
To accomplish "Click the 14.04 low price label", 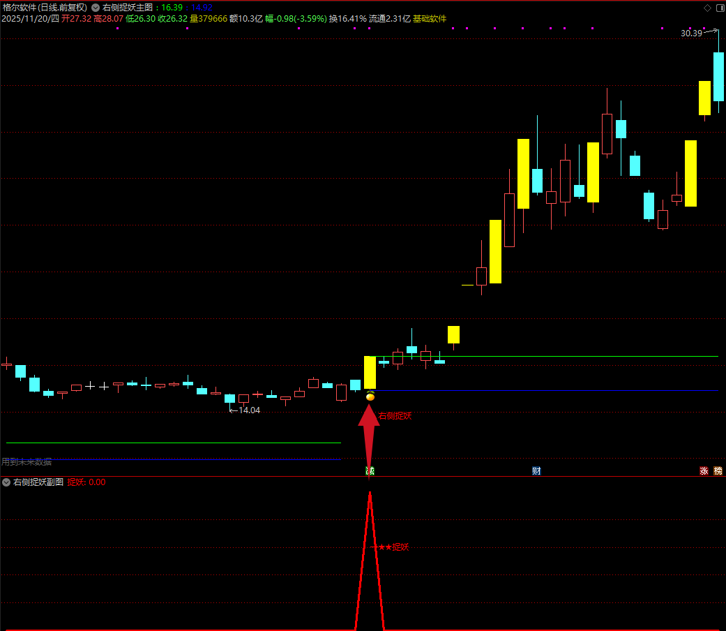I will coord(249,410).
